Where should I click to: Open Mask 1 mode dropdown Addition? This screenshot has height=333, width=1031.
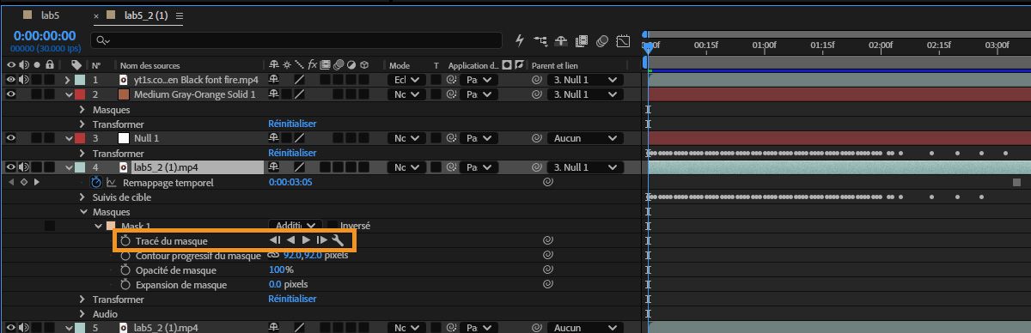pos(296,226)
